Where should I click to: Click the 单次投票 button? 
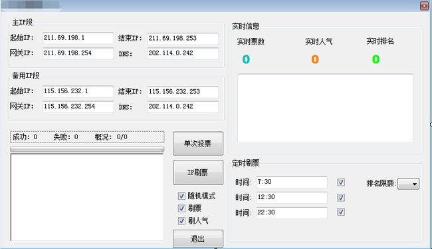click(x=198, y=144)
